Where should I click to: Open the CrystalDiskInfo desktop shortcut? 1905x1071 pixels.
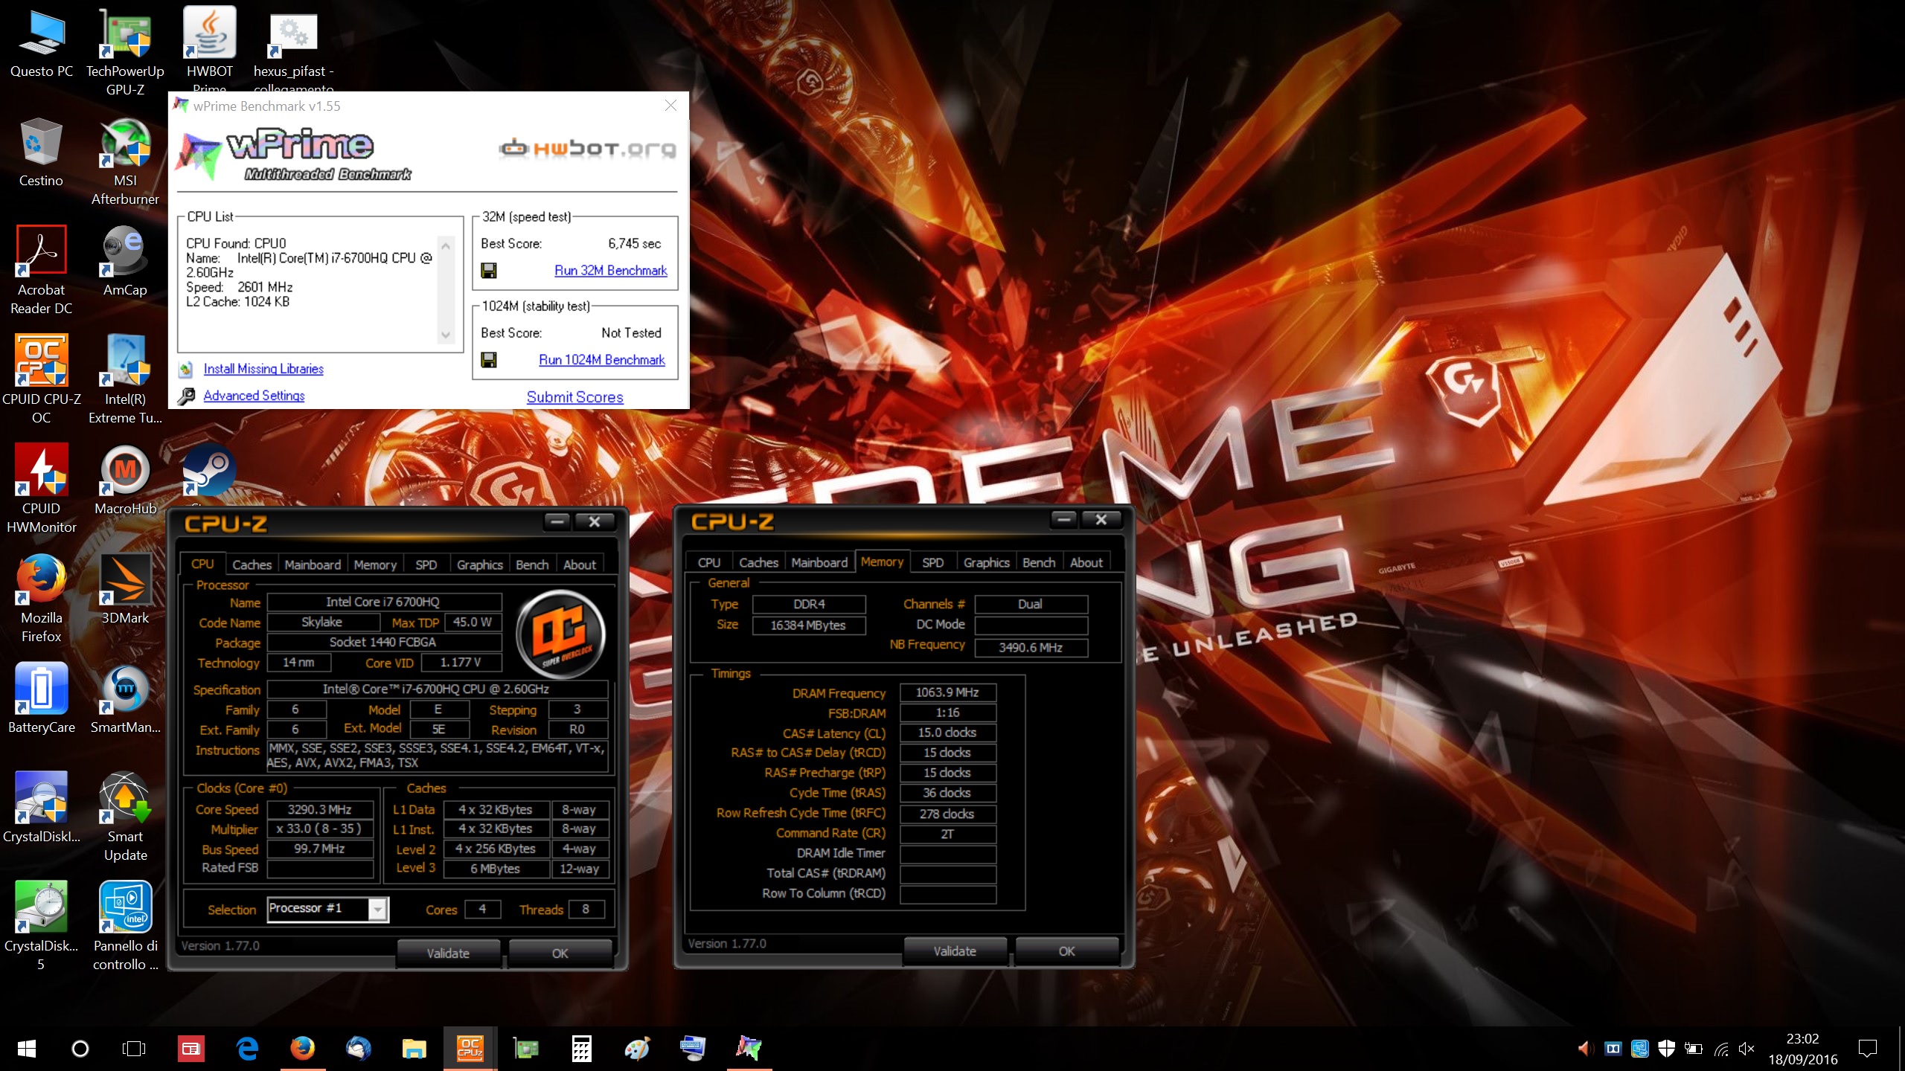click(41, 808)
